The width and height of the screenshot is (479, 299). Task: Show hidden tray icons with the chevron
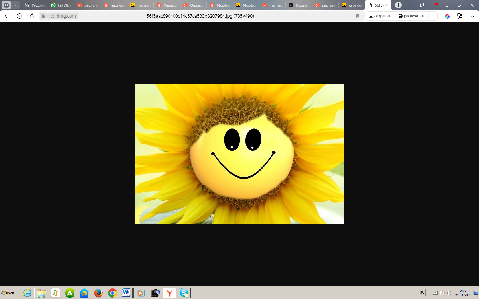[x=429, y=293]
